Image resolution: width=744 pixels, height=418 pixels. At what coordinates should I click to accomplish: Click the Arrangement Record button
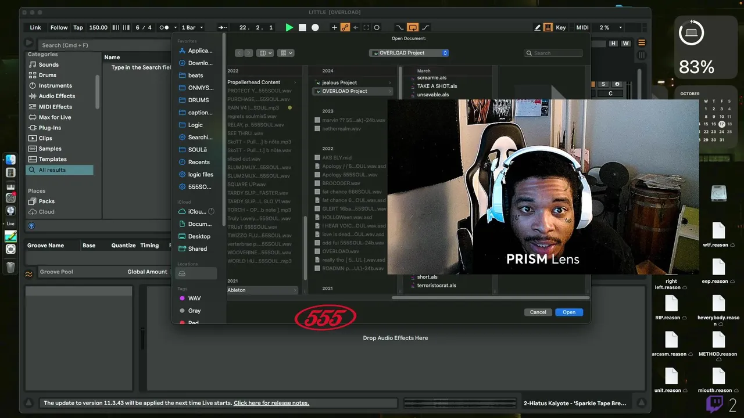(x=315, y=27)
